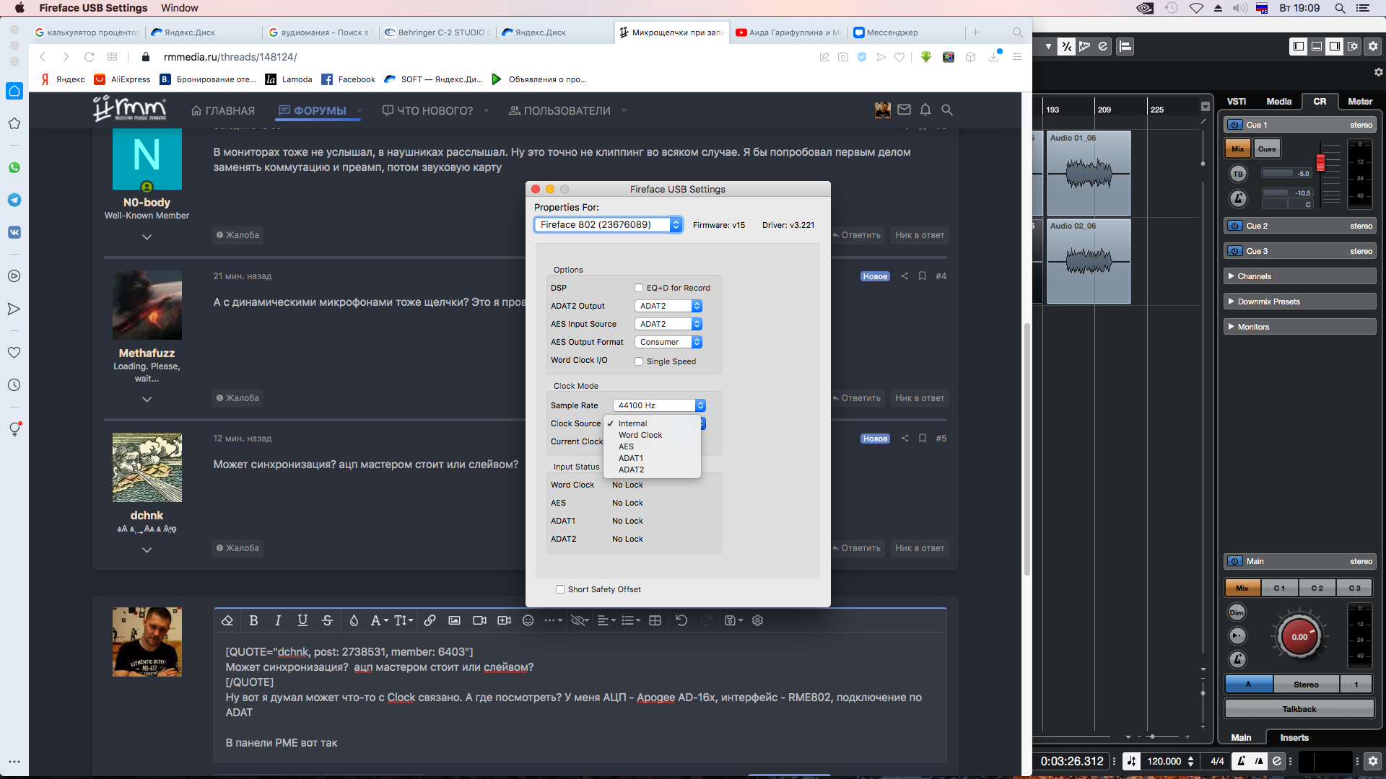Toggle Cue 3 power button
Image resolution: width=1386 pixels, height=779 pixels.
click(x=1234, y=251)
